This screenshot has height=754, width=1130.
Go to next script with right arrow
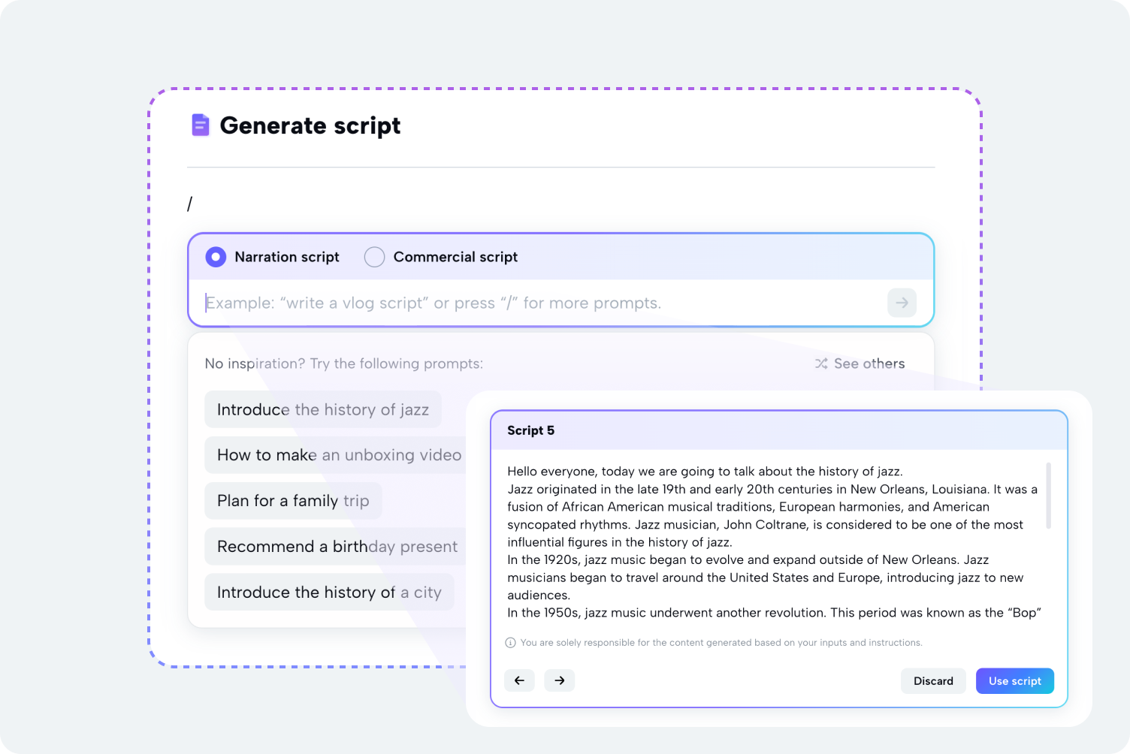click(x=560, y=680)
